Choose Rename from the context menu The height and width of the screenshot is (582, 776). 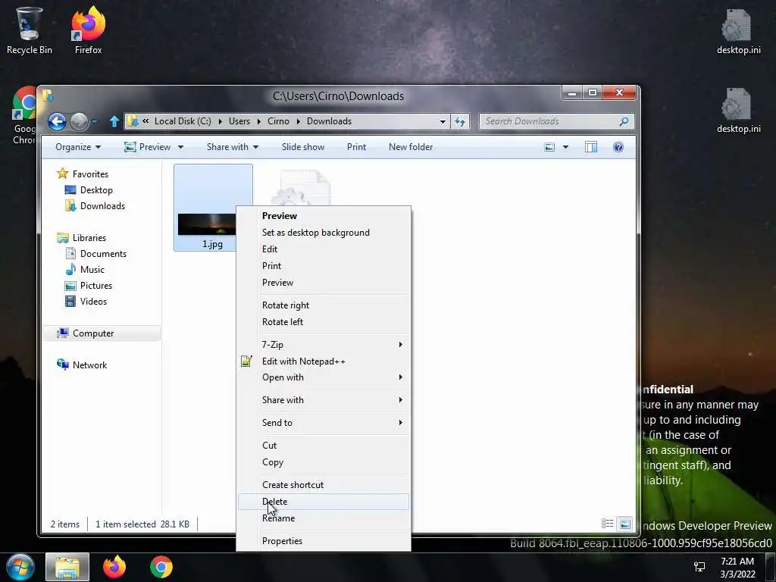[324, 518]
